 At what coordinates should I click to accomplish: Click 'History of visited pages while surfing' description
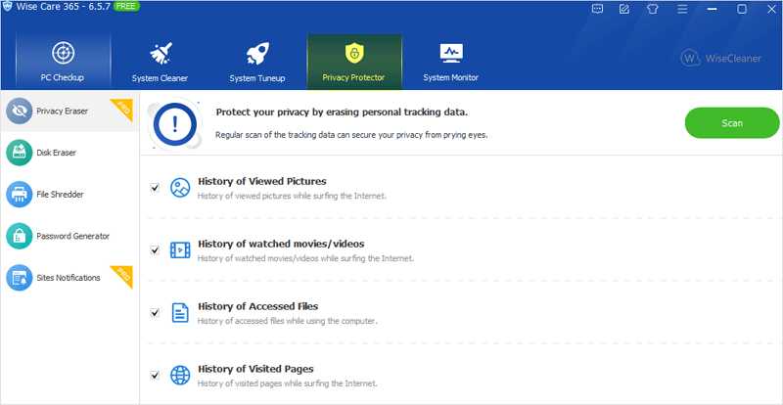287,383
